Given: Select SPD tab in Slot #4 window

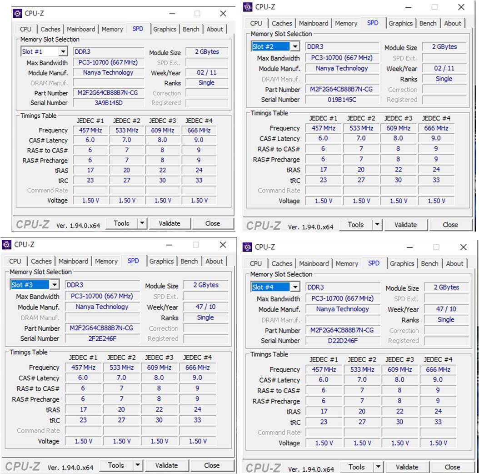Looking at the screenshot, I should [374, 263].
